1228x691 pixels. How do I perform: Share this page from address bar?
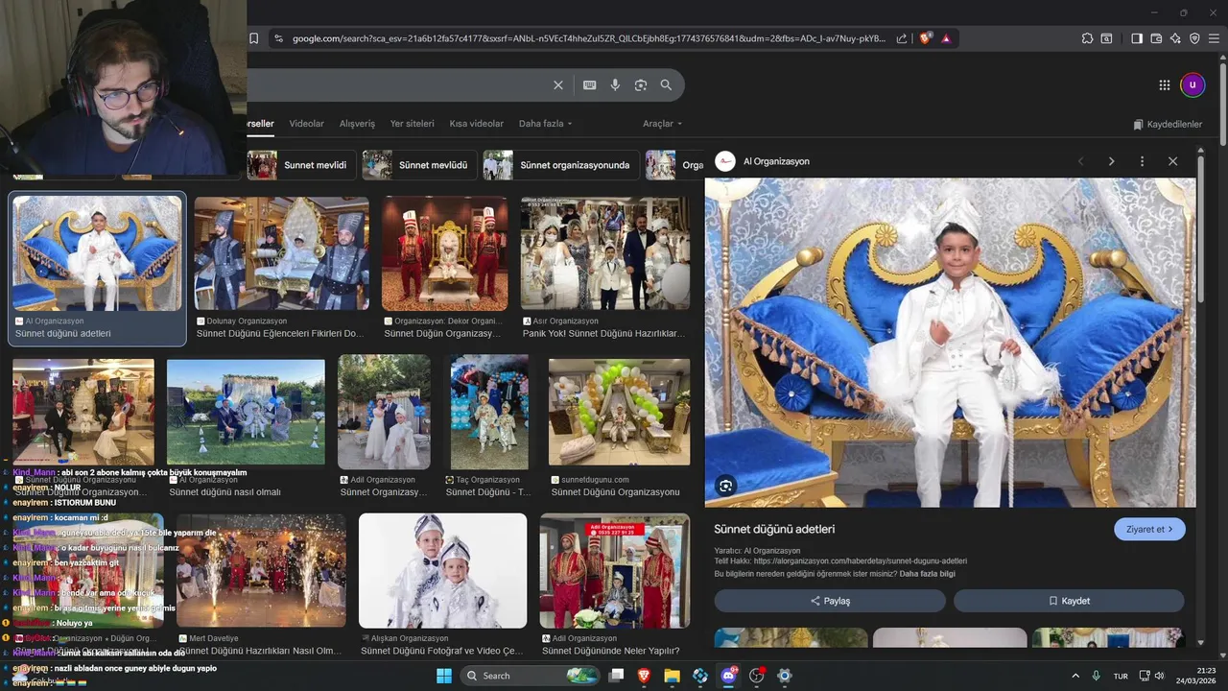pos(902,38)
